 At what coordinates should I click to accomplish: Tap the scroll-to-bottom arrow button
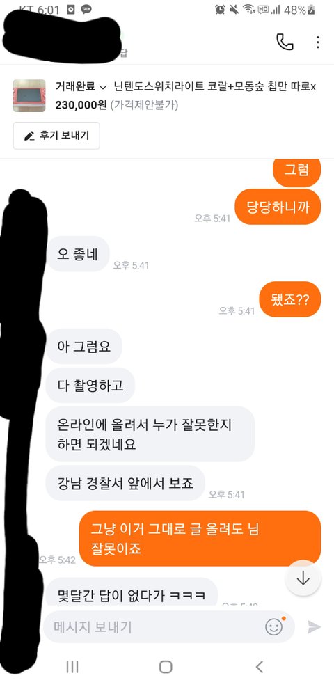303,578
